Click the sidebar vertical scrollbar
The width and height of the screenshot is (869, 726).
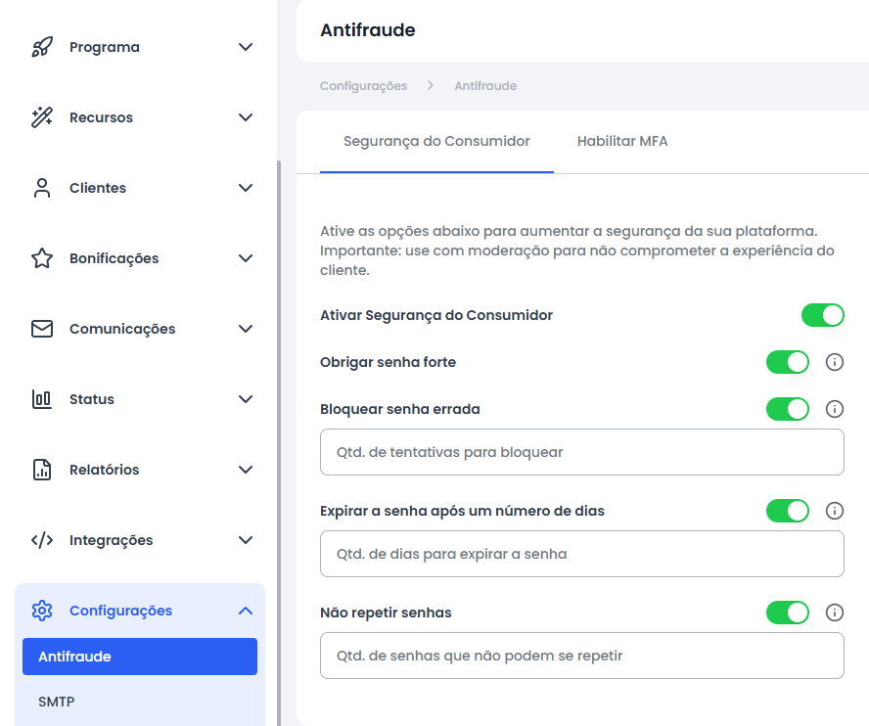279,443
